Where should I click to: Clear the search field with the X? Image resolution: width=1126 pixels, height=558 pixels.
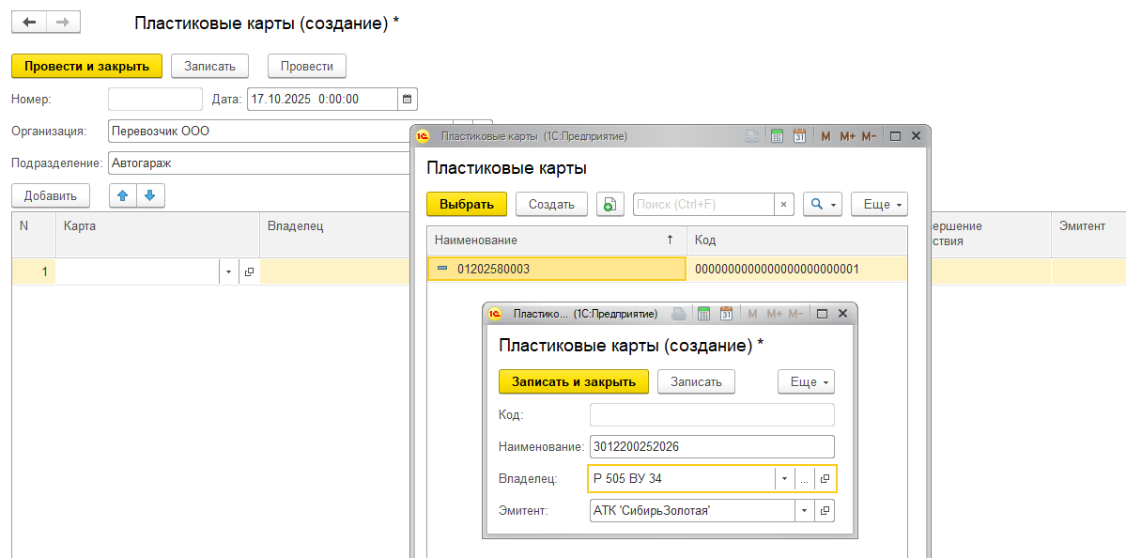[784, 204]
